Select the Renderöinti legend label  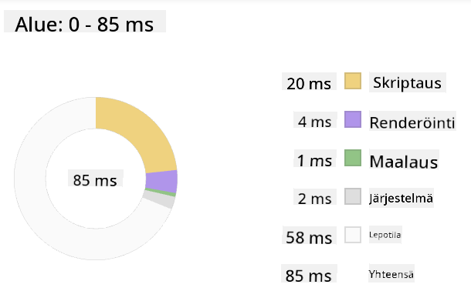pos(412,121)
